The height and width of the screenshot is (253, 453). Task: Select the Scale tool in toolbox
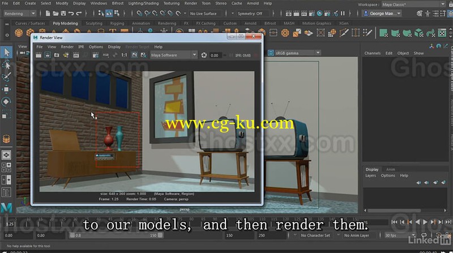coord(6,114)
